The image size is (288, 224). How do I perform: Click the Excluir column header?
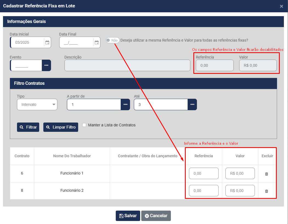267,156
